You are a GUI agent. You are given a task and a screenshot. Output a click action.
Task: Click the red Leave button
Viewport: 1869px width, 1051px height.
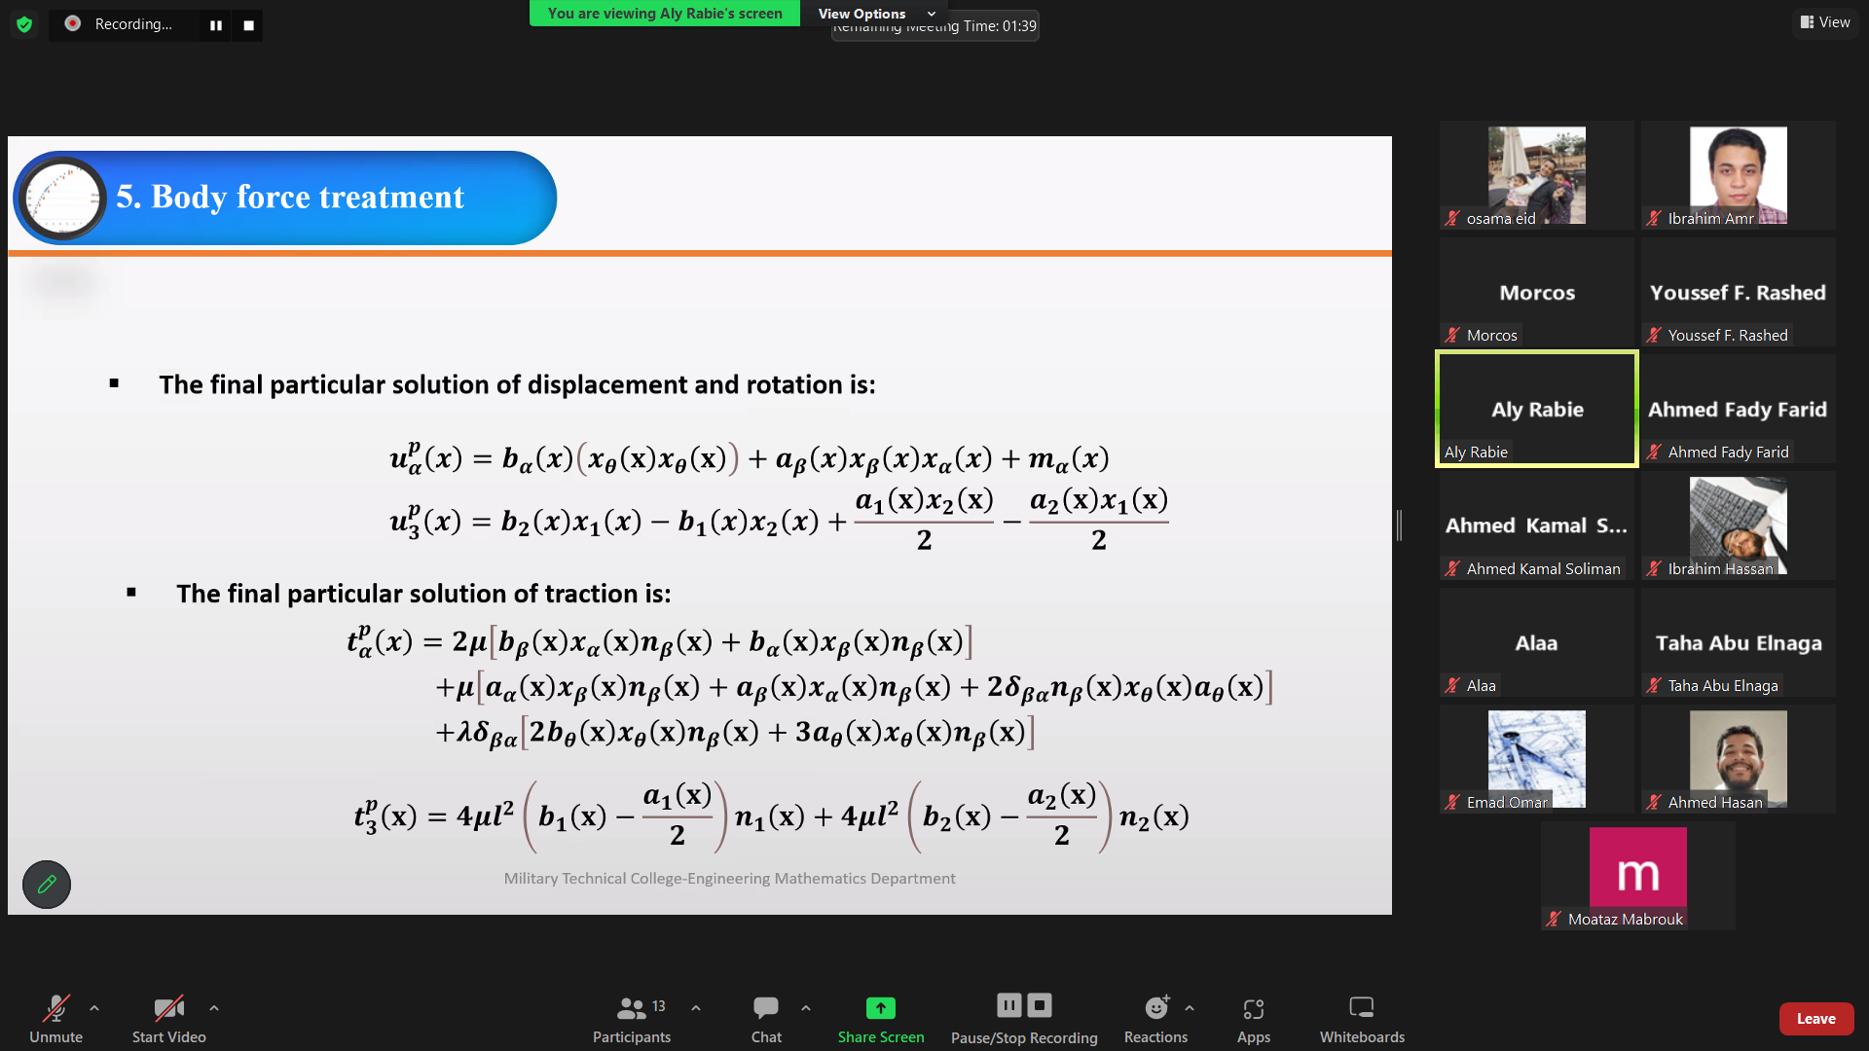(x=1815, y=1019)
